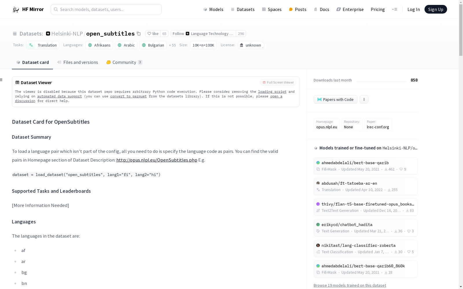Open the lrec-conf.org paper link
Screen dimensions: 463x289
point(378,125)
